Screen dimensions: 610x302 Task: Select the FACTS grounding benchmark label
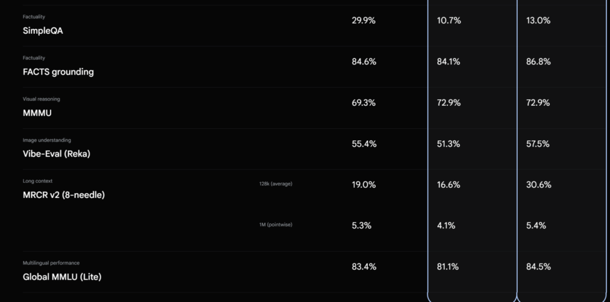pos(58,72)
